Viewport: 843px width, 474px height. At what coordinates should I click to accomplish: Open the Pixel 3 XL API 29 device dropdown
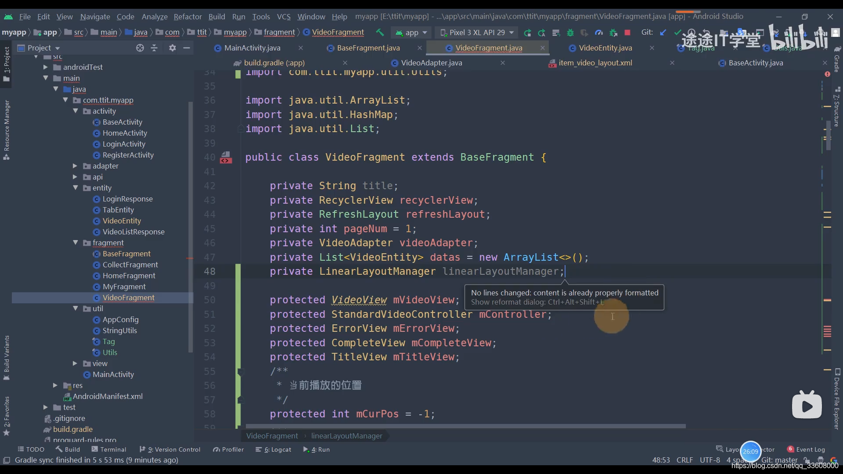pos(477,32)
